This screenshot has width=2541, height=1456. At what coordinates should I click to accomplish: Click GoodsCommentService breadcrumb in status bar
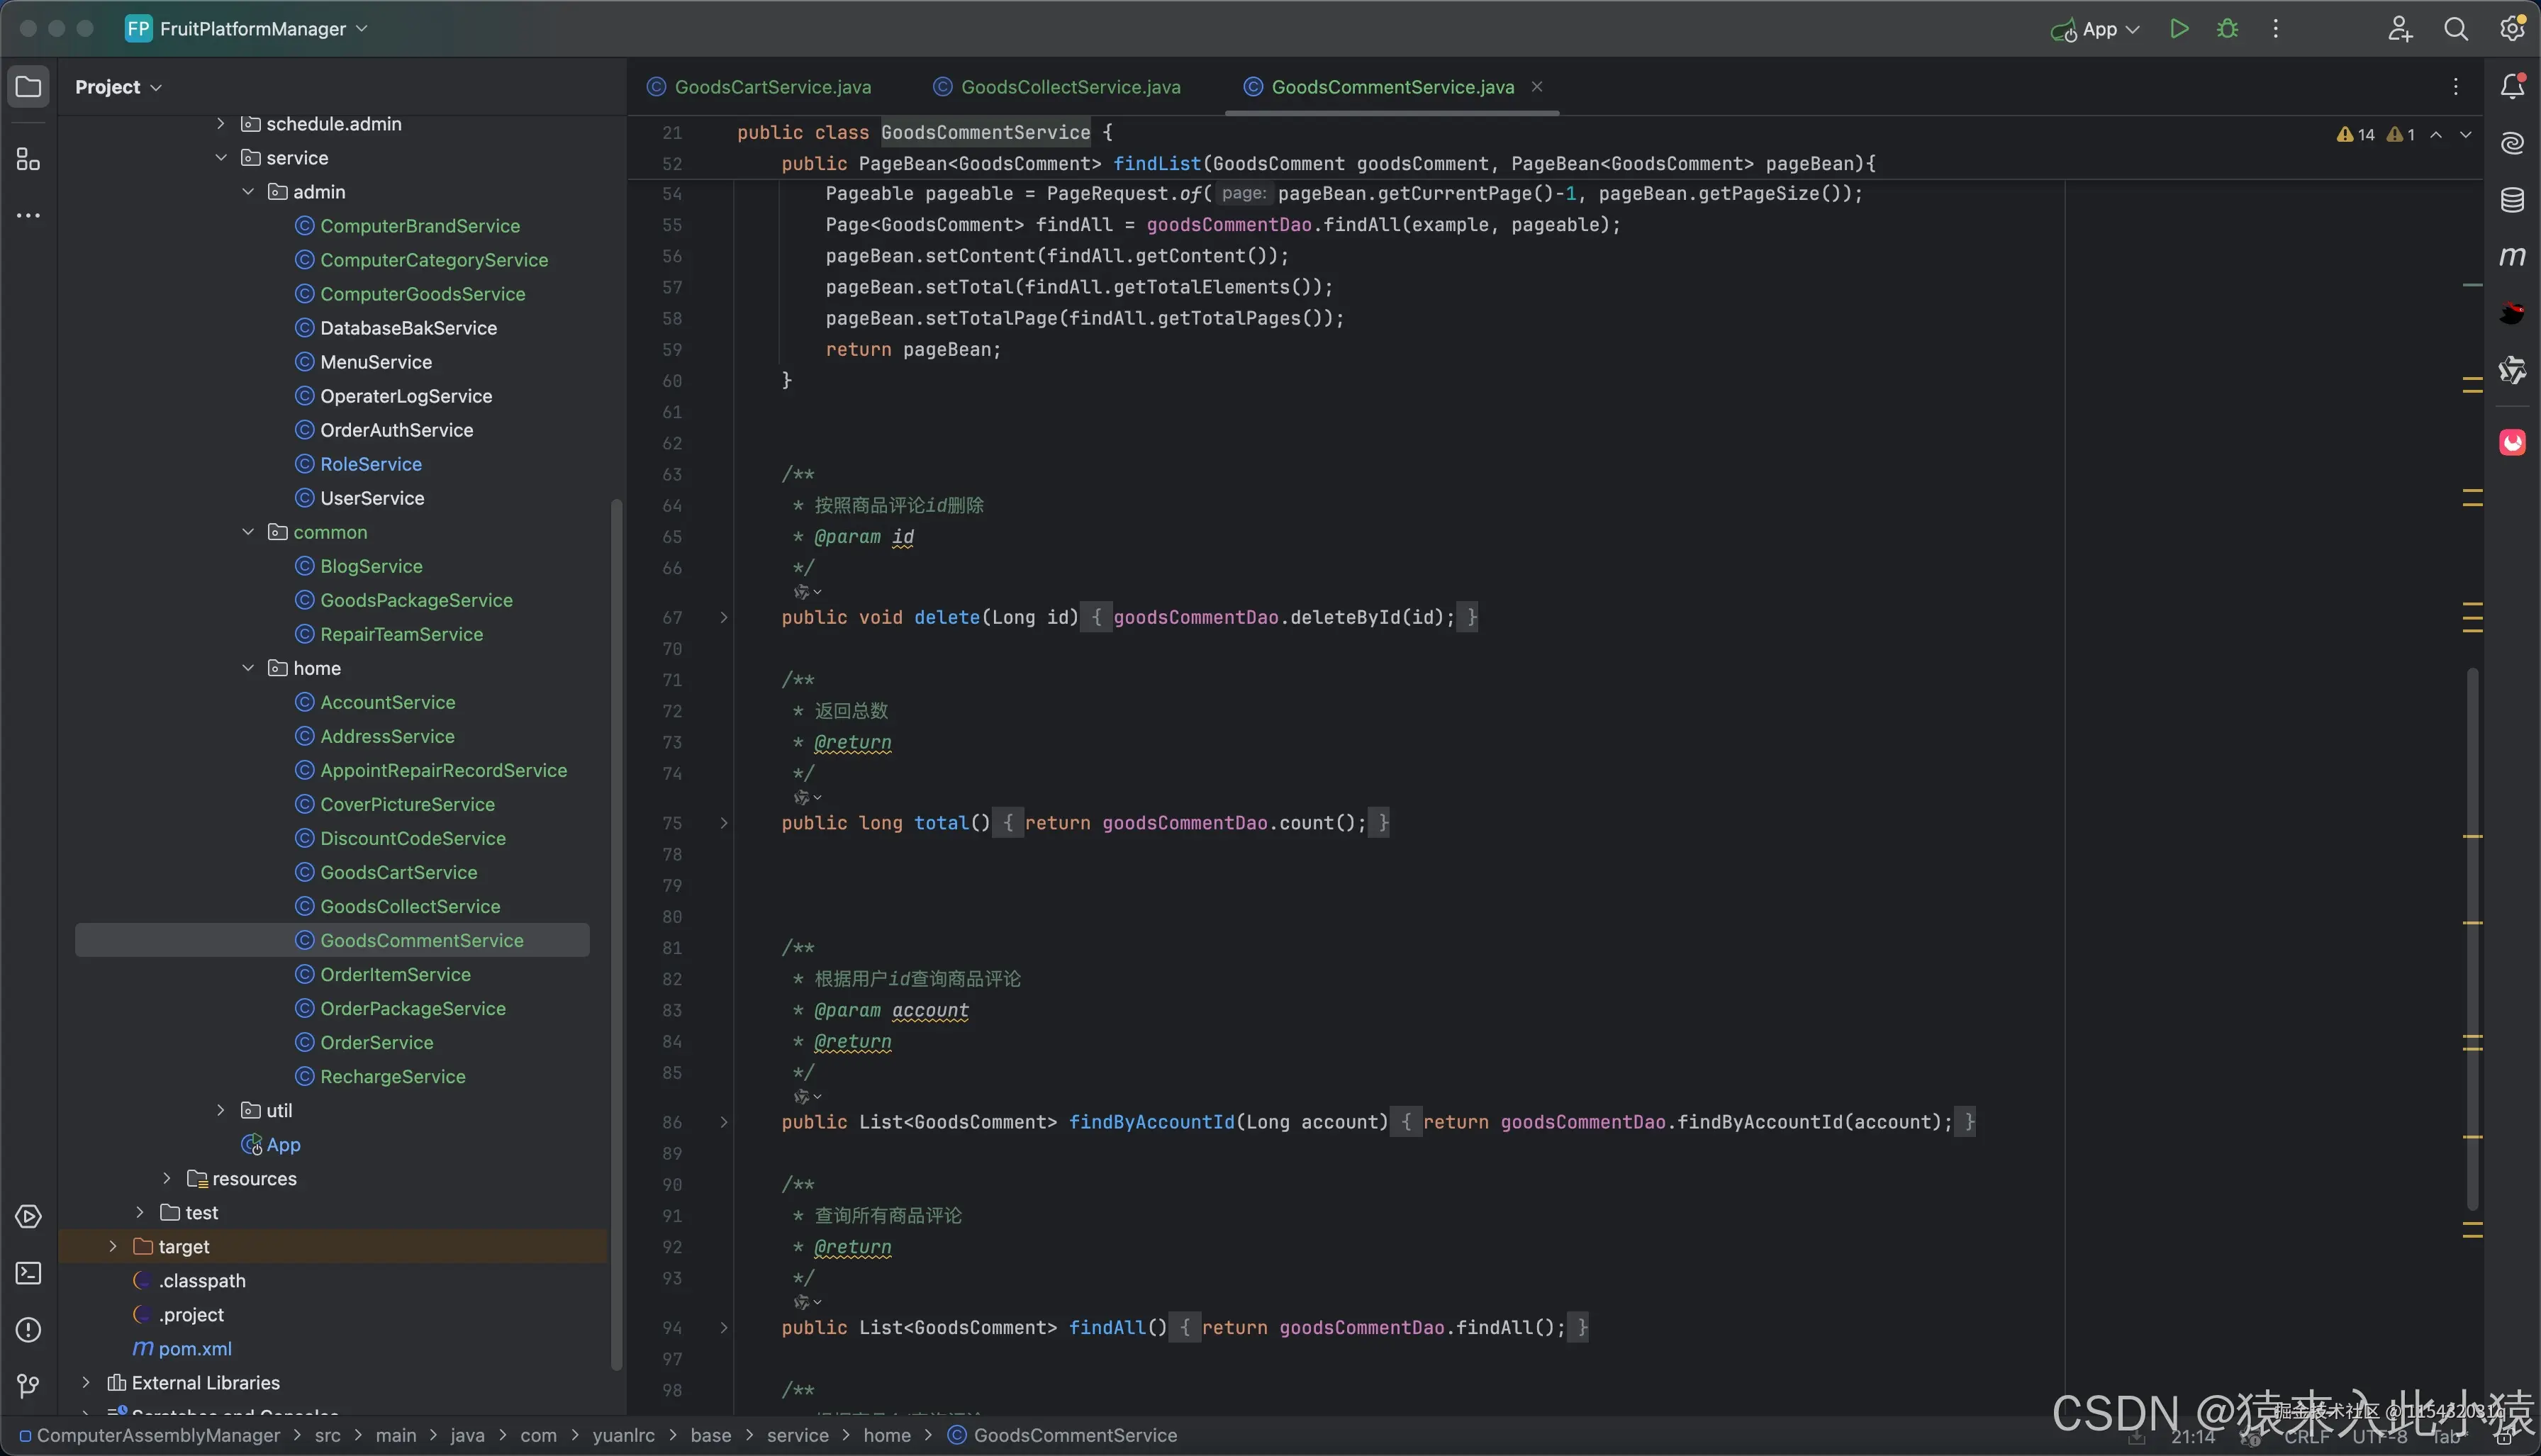coord(1074,1435)
